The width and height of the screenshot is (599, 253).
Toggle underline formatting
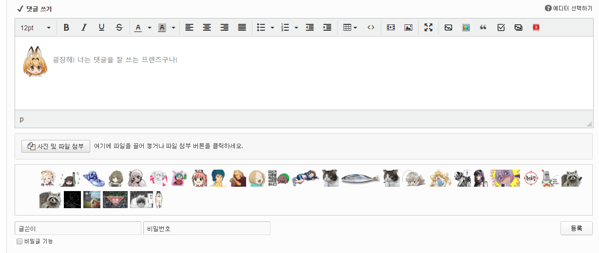coord(101,28)
